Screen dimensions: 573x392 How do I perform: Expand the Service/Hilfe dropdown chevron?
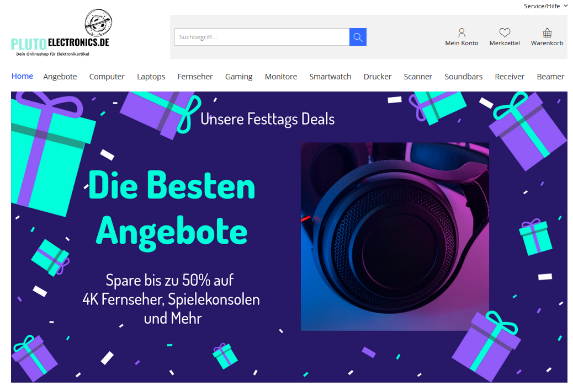click(x=566, y=6)
